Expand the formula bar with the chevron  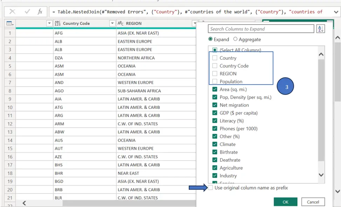coord(336,12)
